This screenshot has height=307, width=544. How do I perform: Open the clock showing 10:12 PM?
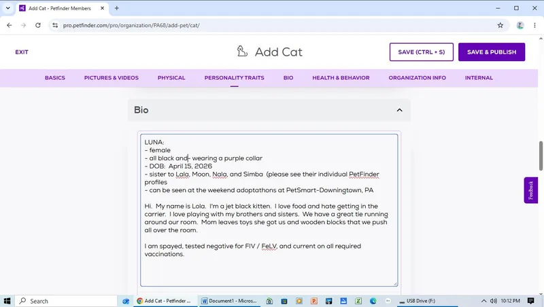(x=511, y=301)
